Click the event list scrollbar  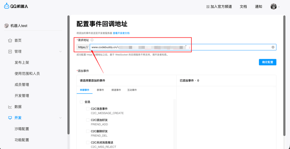(175, 124)
